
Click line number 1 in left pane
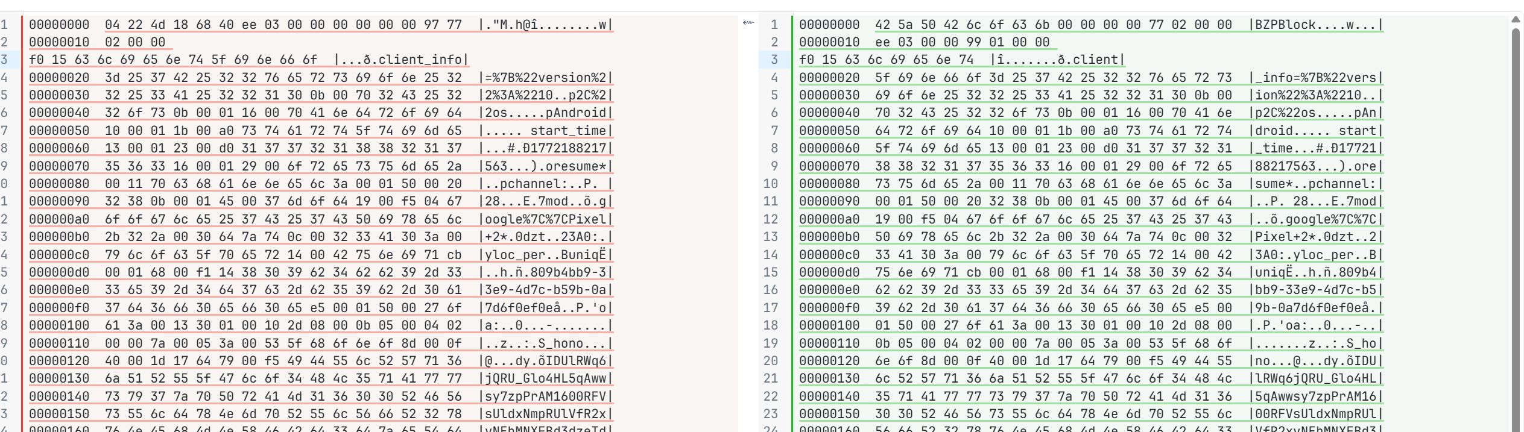pyautogui.click(x=5, y=25)
